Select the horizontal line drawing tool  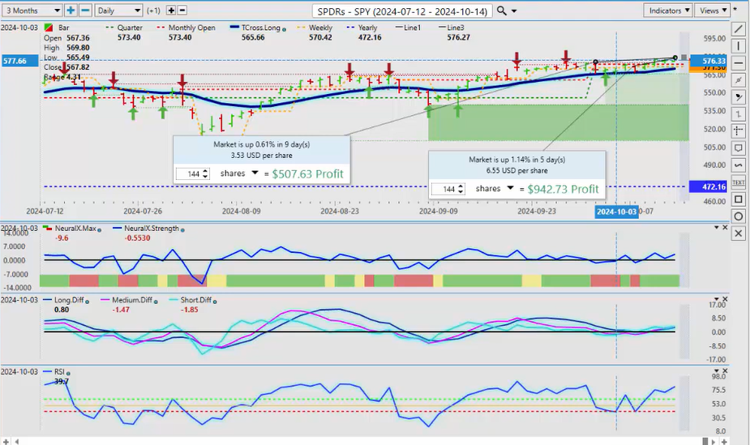pyautogui.click(x=739, y=63)
